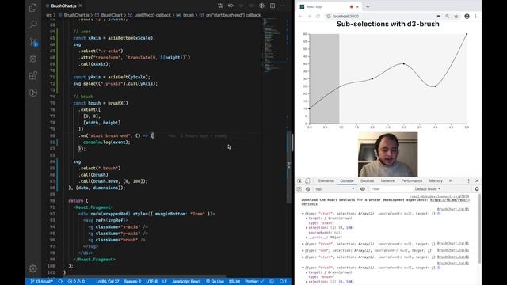The width and height of the screenshot is (507, 285).
Task: Click the 13-brush git branch status item
Action: click(x=42, y=282)
